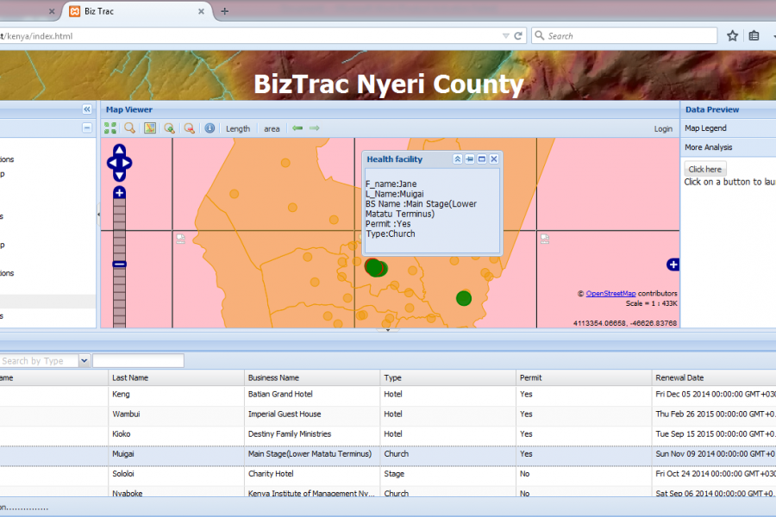The image size is (776, 517).
Task: Select the Imperial Guest House row
Action: [388, 414]
